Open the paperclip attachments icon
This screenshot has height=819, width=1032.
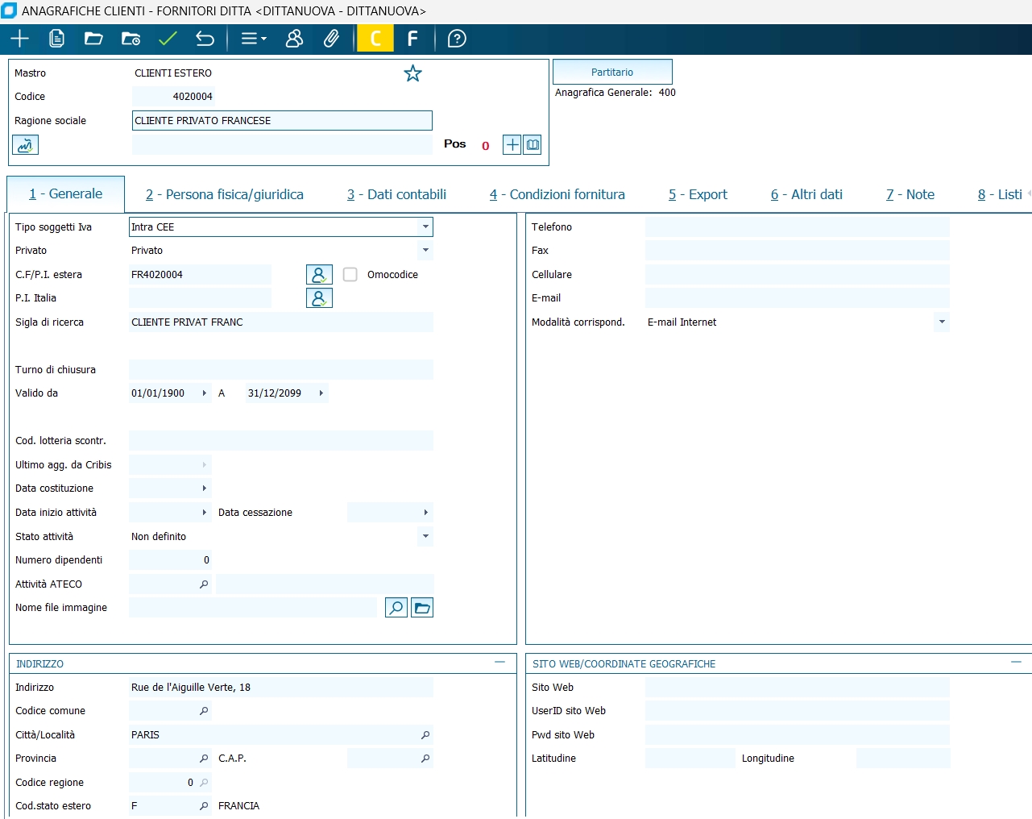tap(331, 39)
